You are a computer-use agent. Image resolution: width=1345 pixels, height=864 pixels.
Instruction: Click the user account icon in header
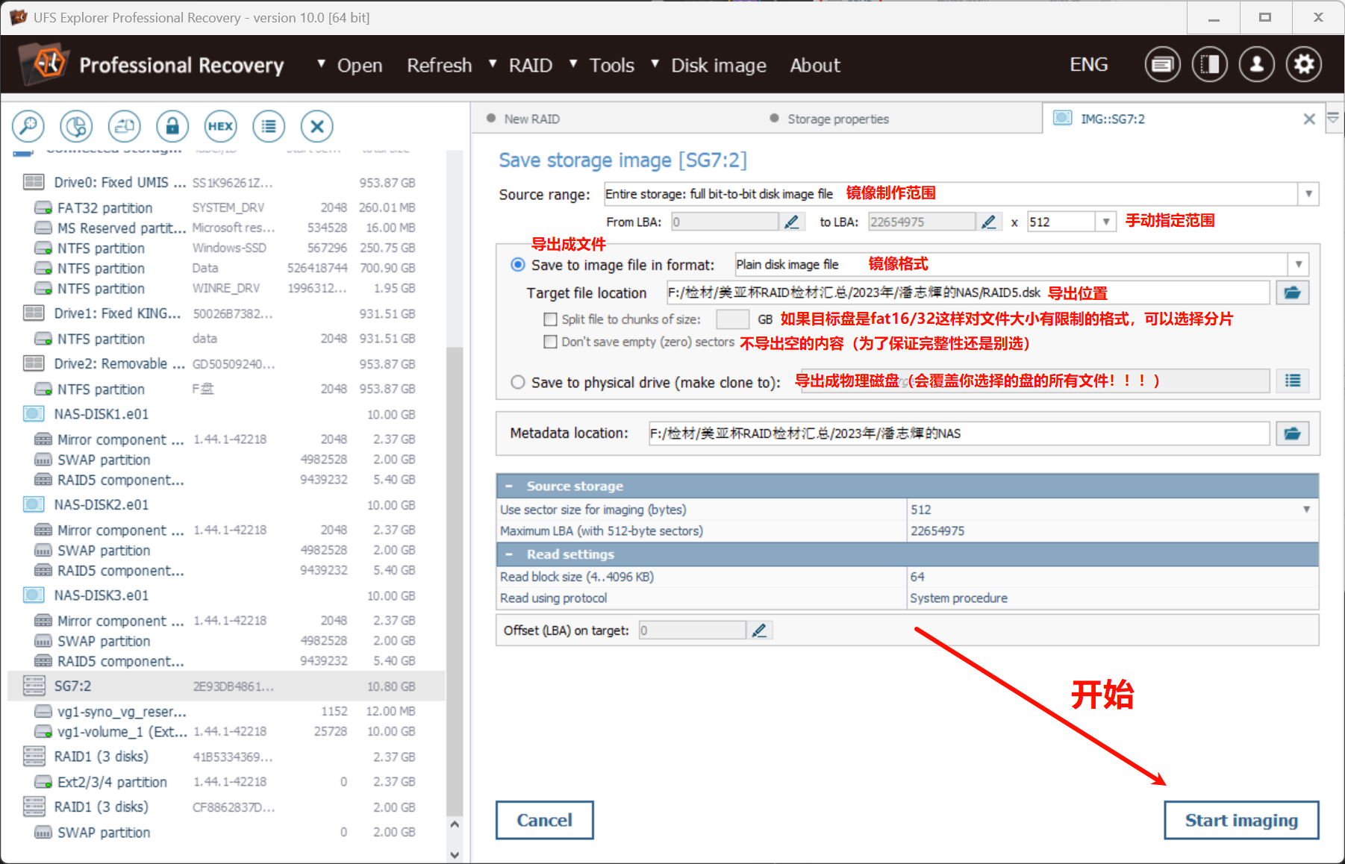click(1256, 65)
